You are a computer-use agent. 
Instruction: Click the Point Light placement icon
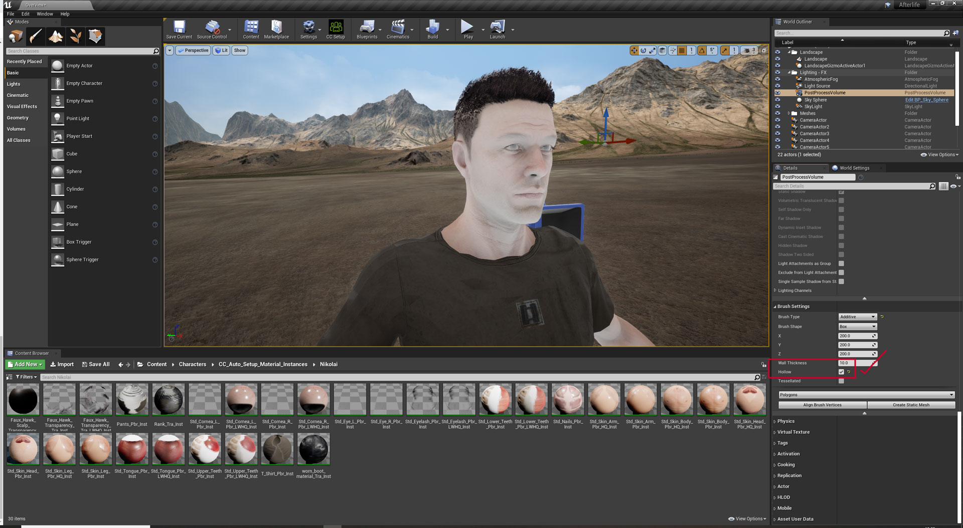[58, 118]
